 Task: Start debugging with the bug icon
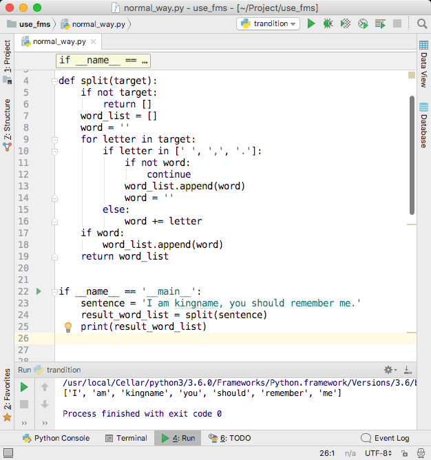tap(328, 23)
